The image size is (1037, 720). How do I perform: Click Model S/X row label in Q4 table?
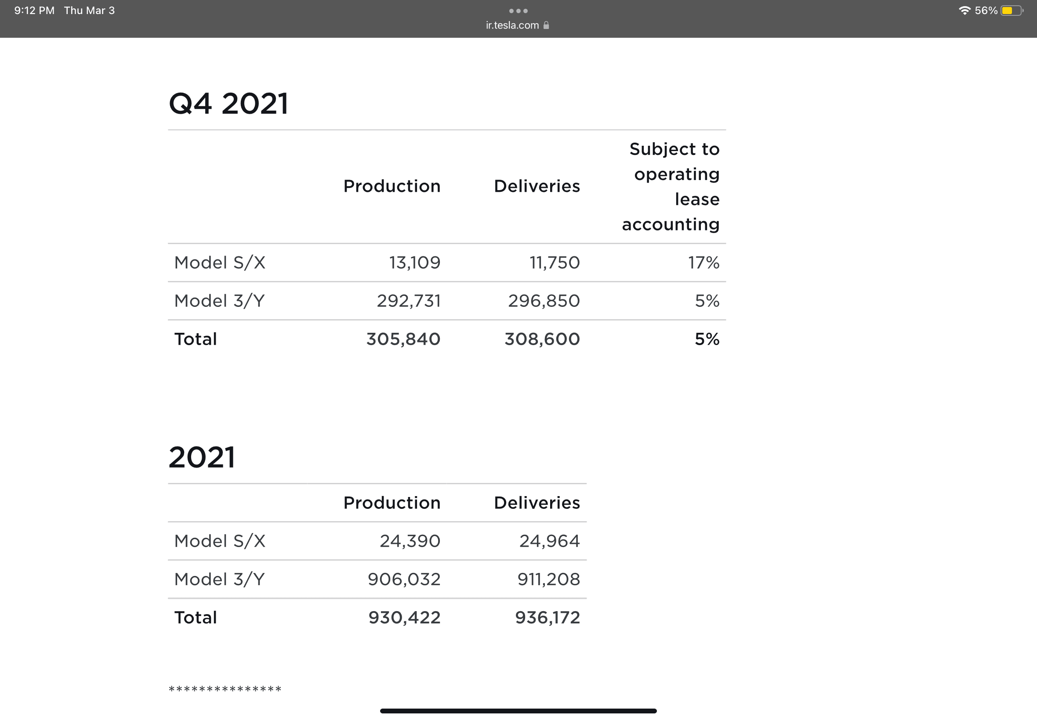pyautogui.click(x=220, y=263)
